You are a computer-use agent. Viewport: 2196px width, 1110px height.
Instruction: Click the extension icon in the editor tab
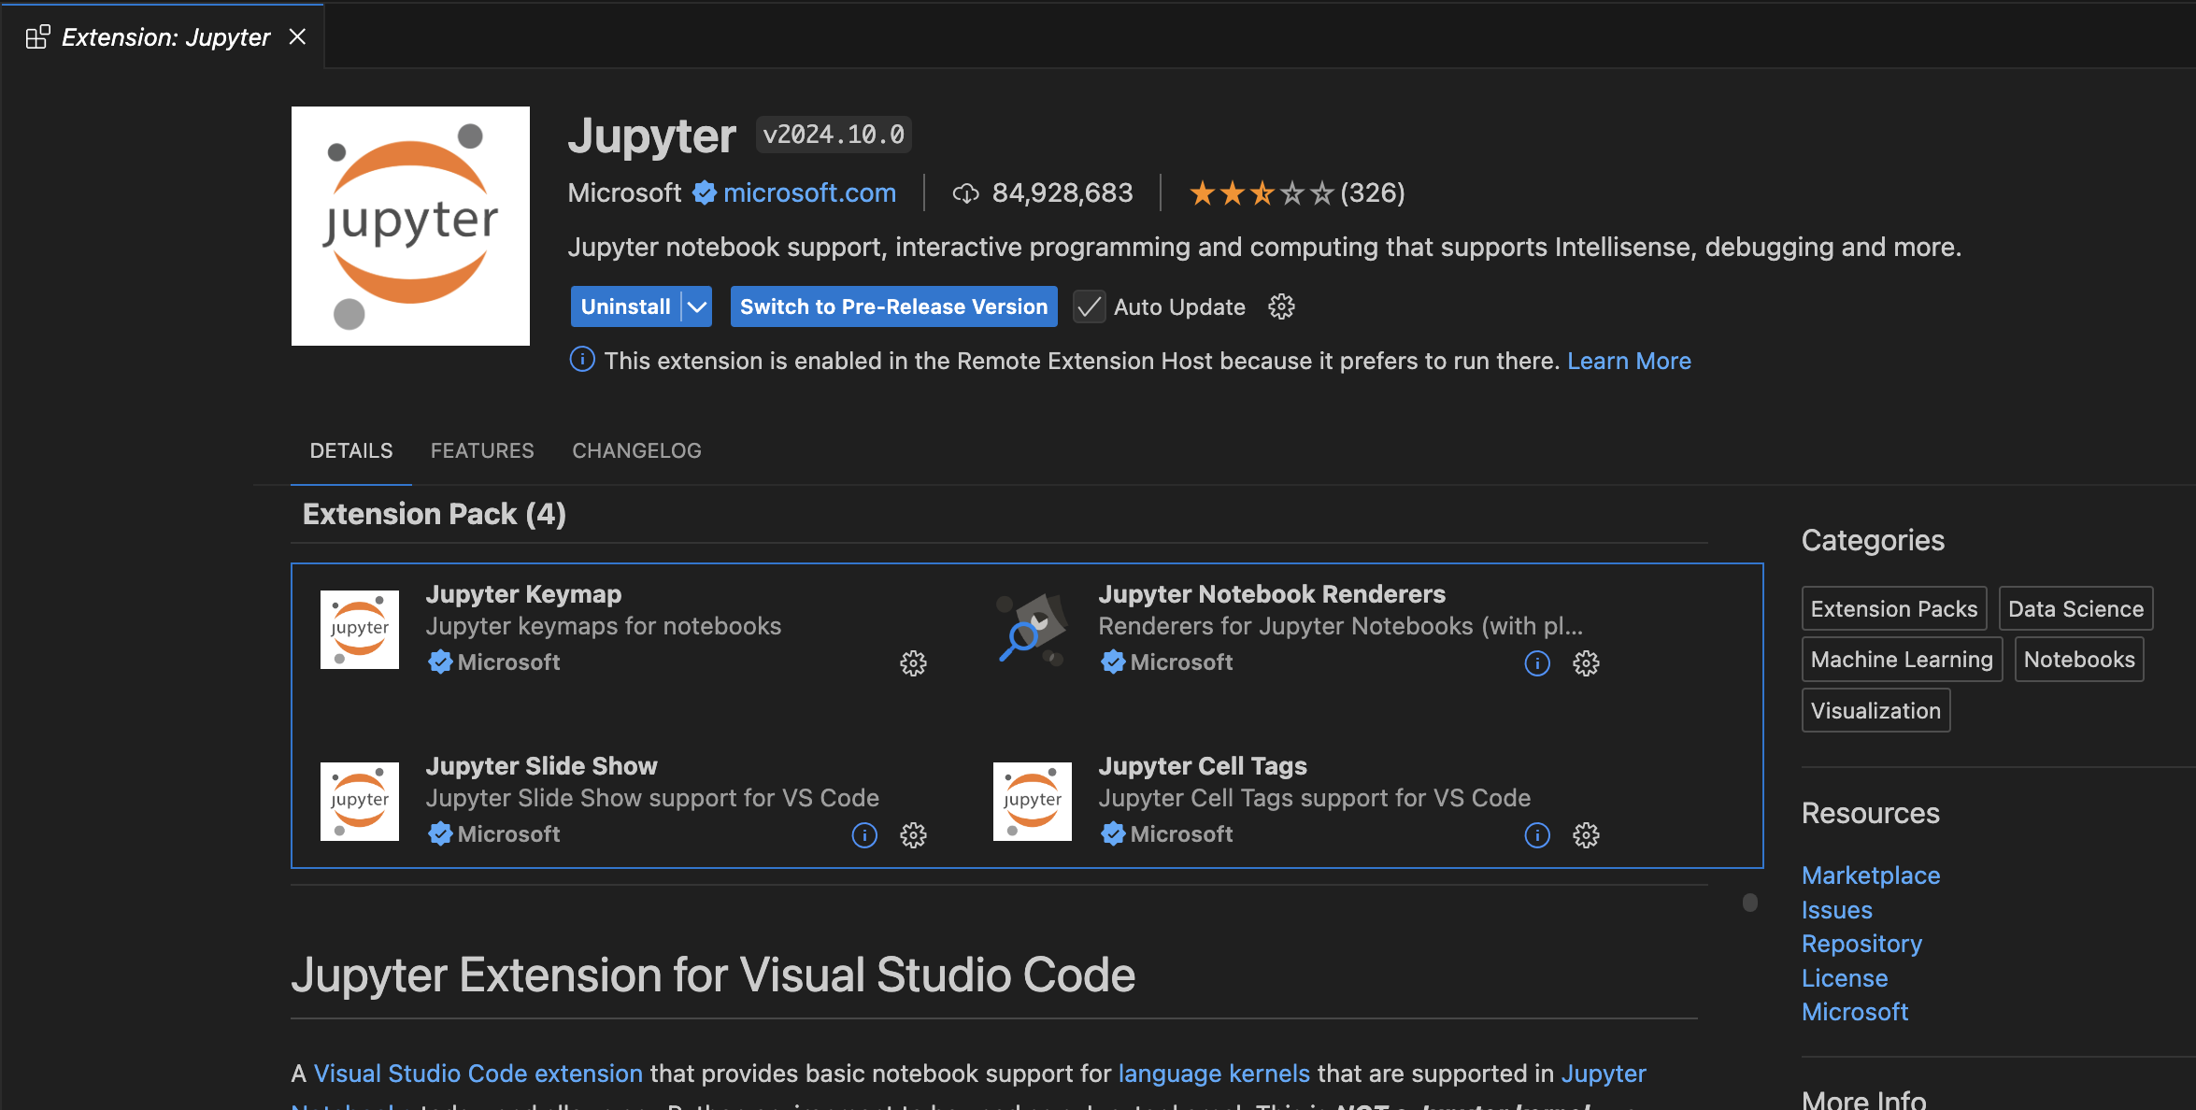point(37,37)
